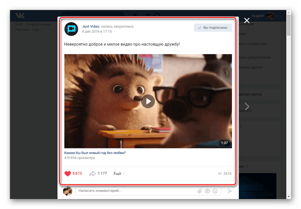Click the запись закреплена label
The height and width of the screenshot is (209, 301).
pos(117,27)
